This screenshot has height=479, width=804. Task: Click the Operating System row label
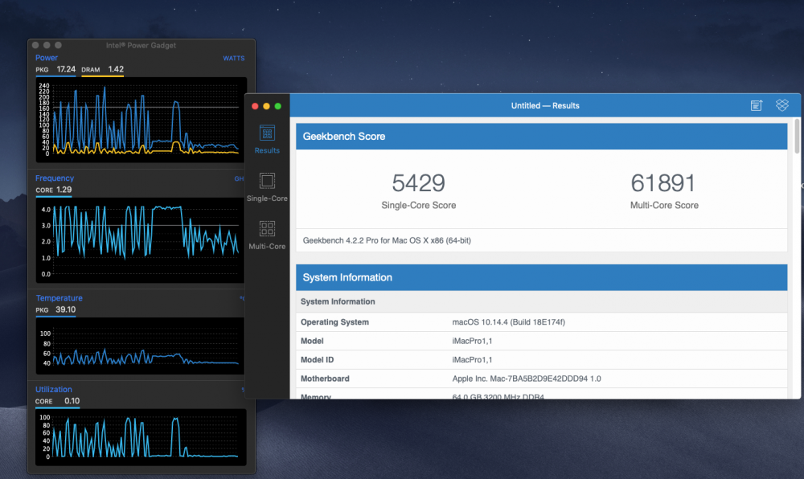click(x=334, y=322)
